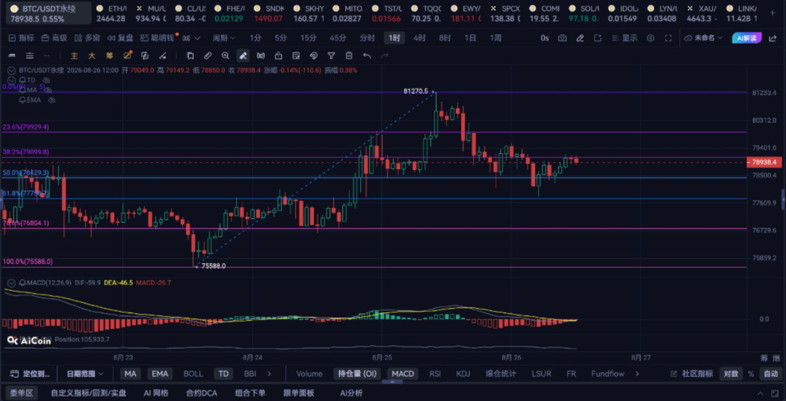The image size is (786, 401).
Task: Collapse the MACD indicator legend chevron
Action: tap(11, 283)
